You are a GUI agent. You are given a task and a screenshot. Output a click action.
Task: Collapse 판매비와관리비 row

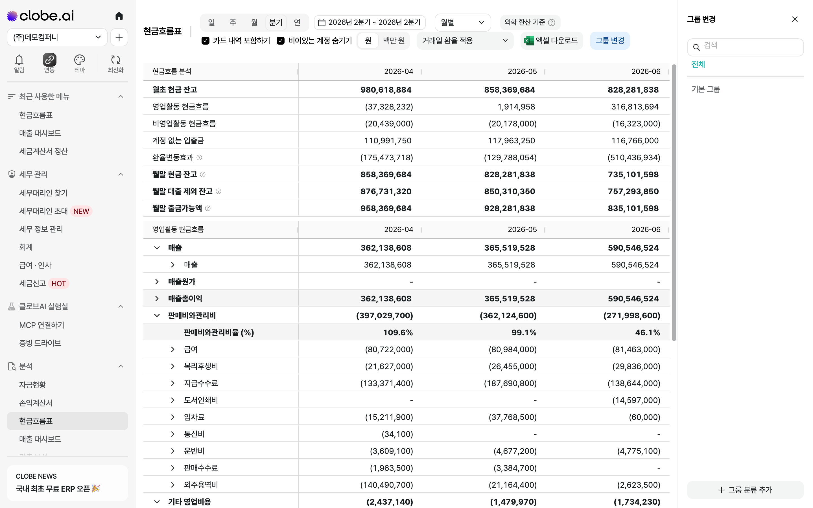coord(157,316)
